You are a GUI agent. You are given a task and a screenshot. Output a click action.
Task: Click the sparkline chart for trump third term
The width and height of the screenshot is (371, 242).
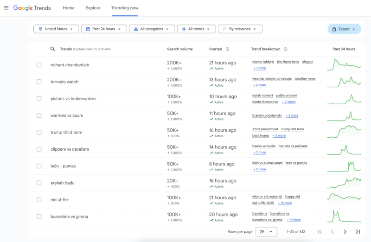coord(344,132)
